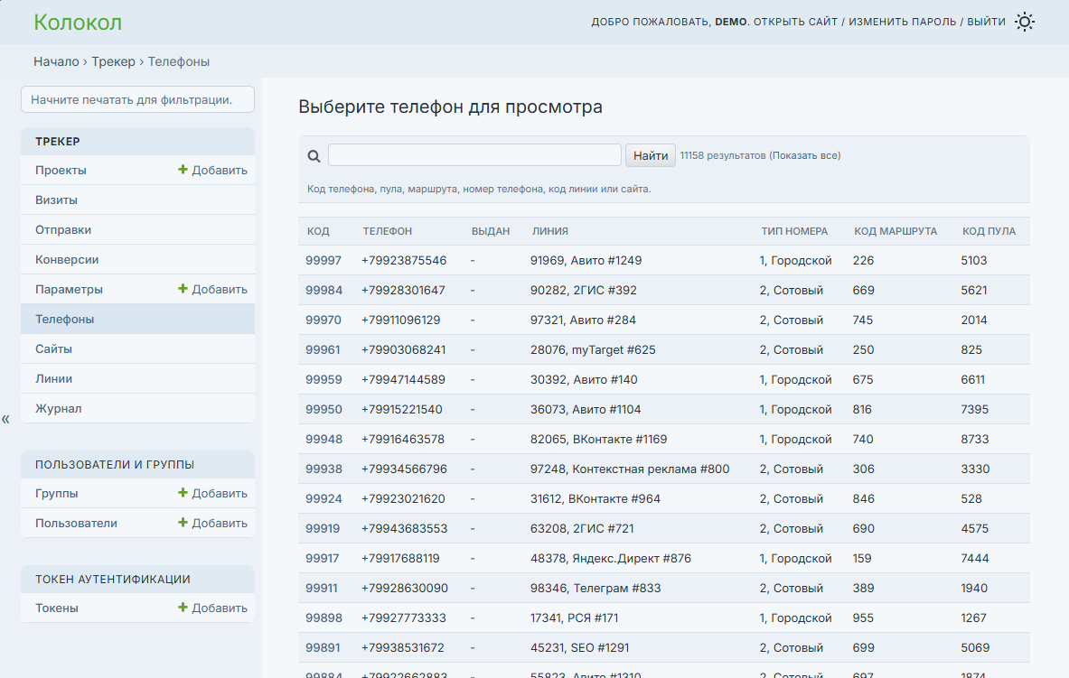The height and width of the screenshot is (678, 1069).
Task: Open the Пользователи sidebar item
Action: tap(76, 524)
